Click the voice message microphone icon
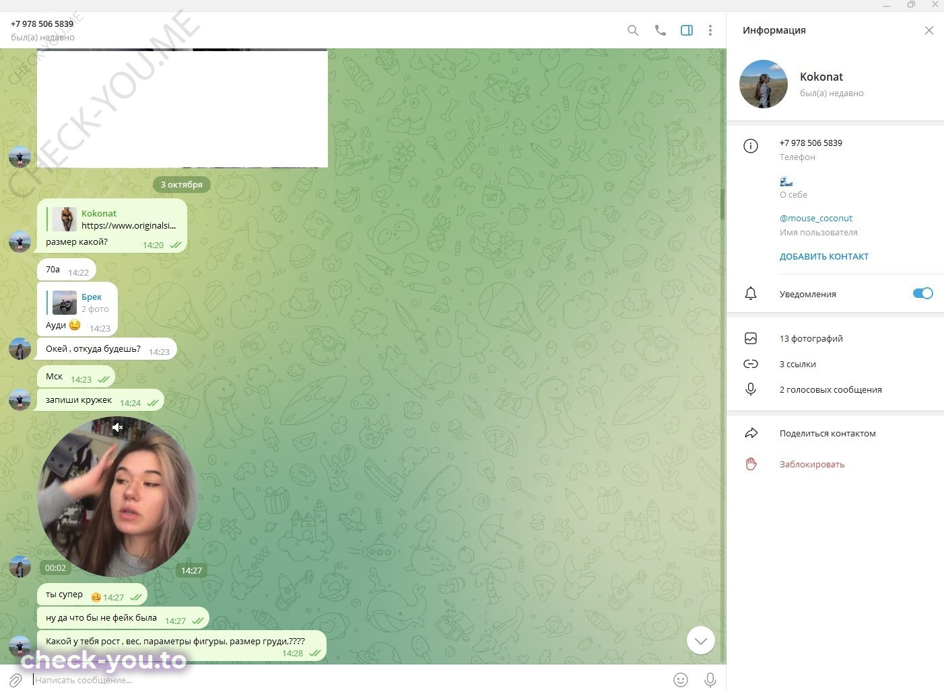The height and width of the screenshot is (692, 944). 710,680
